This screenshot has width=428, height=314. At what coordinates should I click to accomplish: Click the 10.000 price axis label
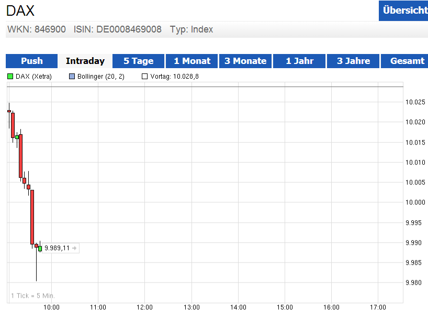coord(415,202)
